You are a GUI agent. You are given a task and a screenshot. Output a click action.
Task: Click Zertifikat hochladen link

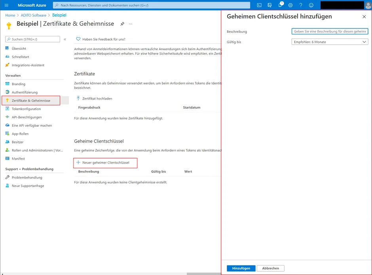click(x=94, y=98)
